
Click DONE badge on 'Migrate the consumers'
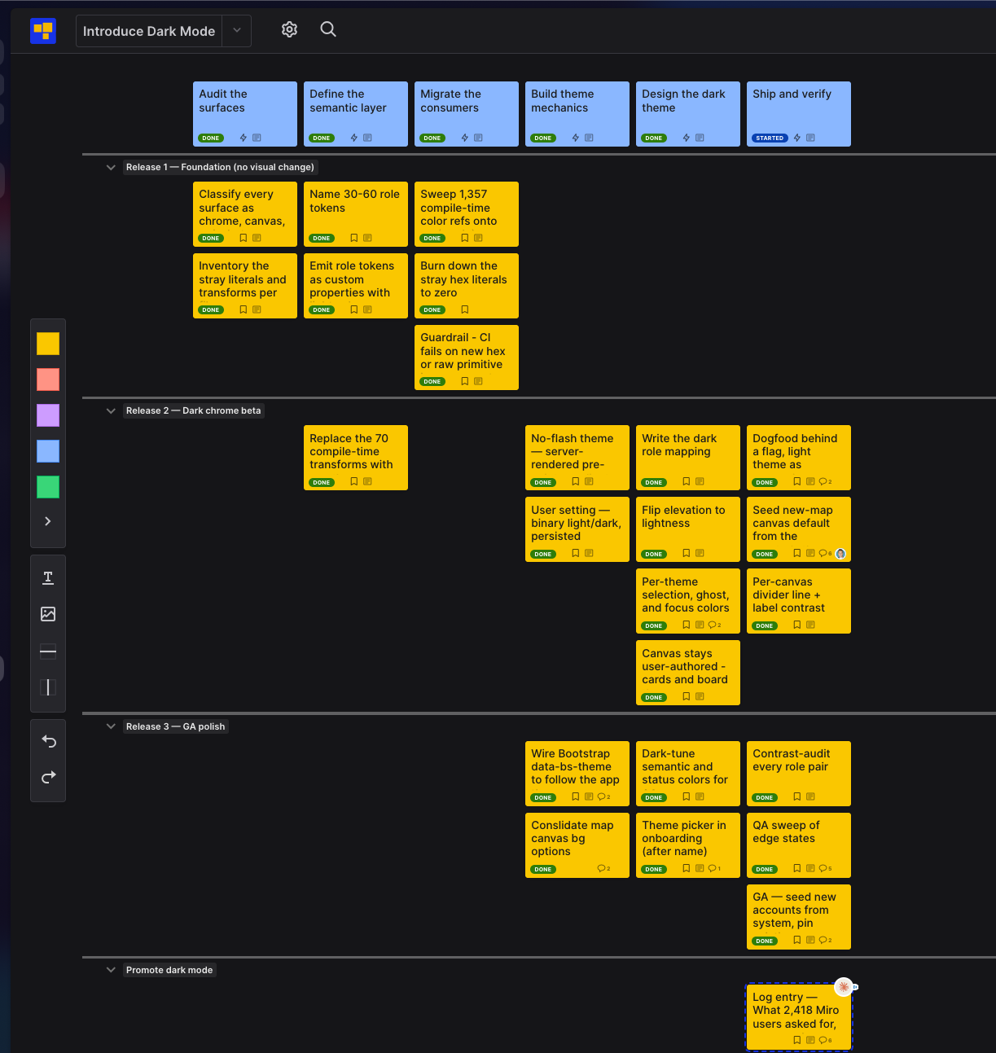tap(432, 138)
